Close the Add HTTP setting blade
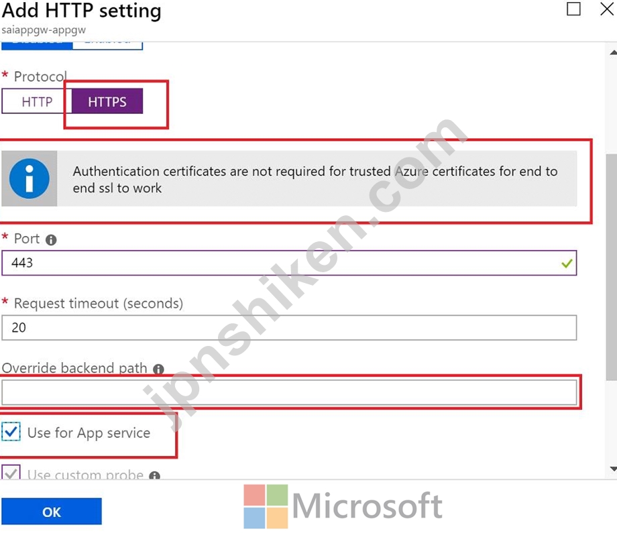The width and height of the screenshot is (617, 533). pos(607,9)
